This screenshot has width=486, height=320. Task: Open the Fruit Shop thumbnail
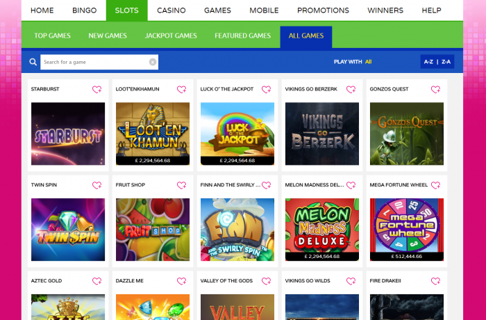point(153,230)
